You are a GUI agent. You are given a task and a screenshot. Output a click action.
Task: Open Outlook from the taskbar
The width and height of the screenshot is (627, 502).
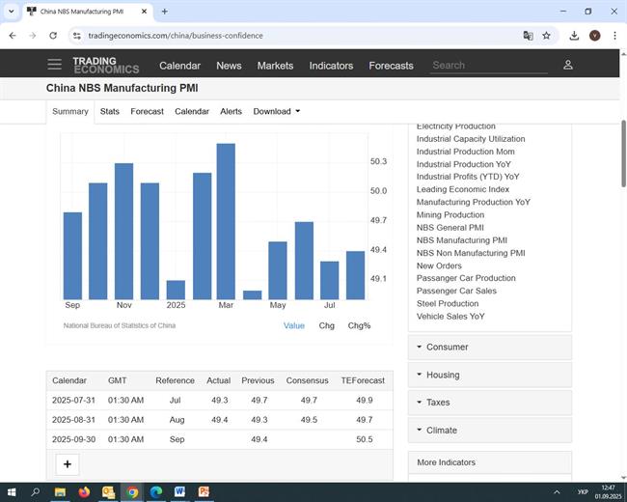pos(108,492)
